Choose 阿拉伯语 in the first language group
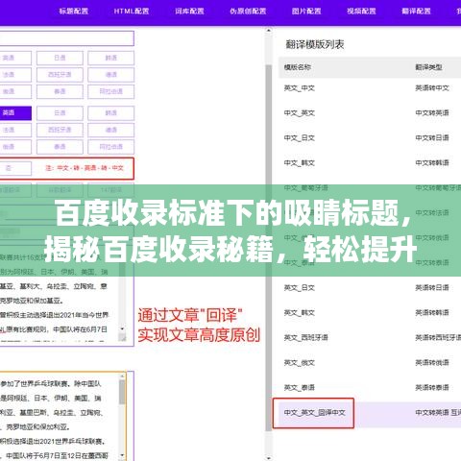This screenshot has width=461, height=461. tap(111, 91)
